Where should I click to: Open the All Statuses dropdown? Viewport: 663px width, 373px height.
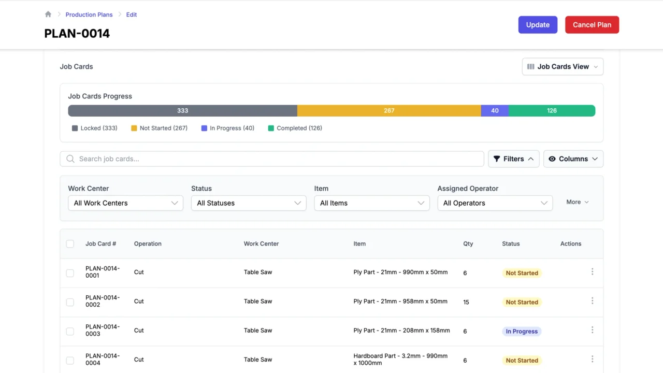[248, 203]
